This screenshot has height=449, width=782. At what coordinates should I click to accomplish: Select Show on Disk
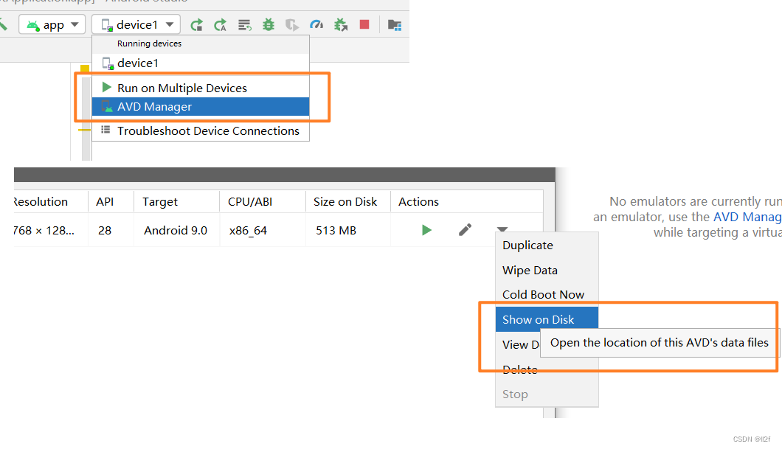click(x=547, y=319)
